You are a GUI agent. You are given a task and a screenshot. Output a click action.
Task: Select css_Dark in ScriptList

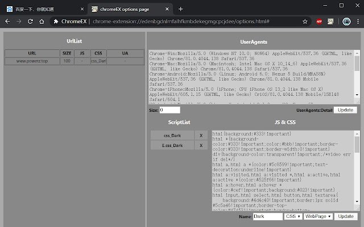(172, 136)
